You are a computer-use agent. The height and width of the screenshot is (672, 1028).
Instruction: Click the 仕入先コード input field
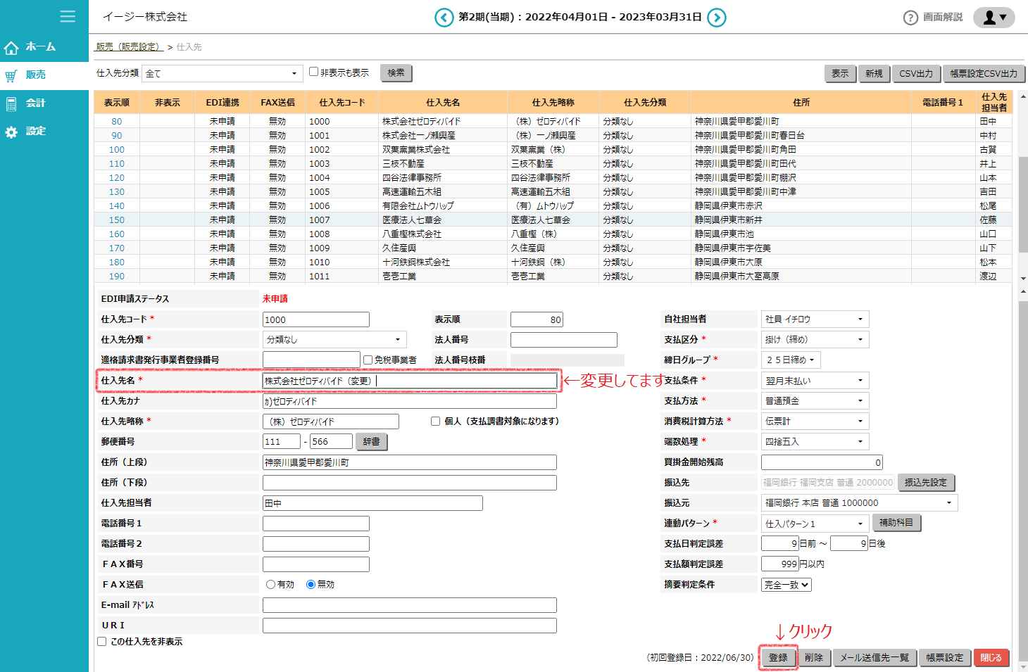316,319
